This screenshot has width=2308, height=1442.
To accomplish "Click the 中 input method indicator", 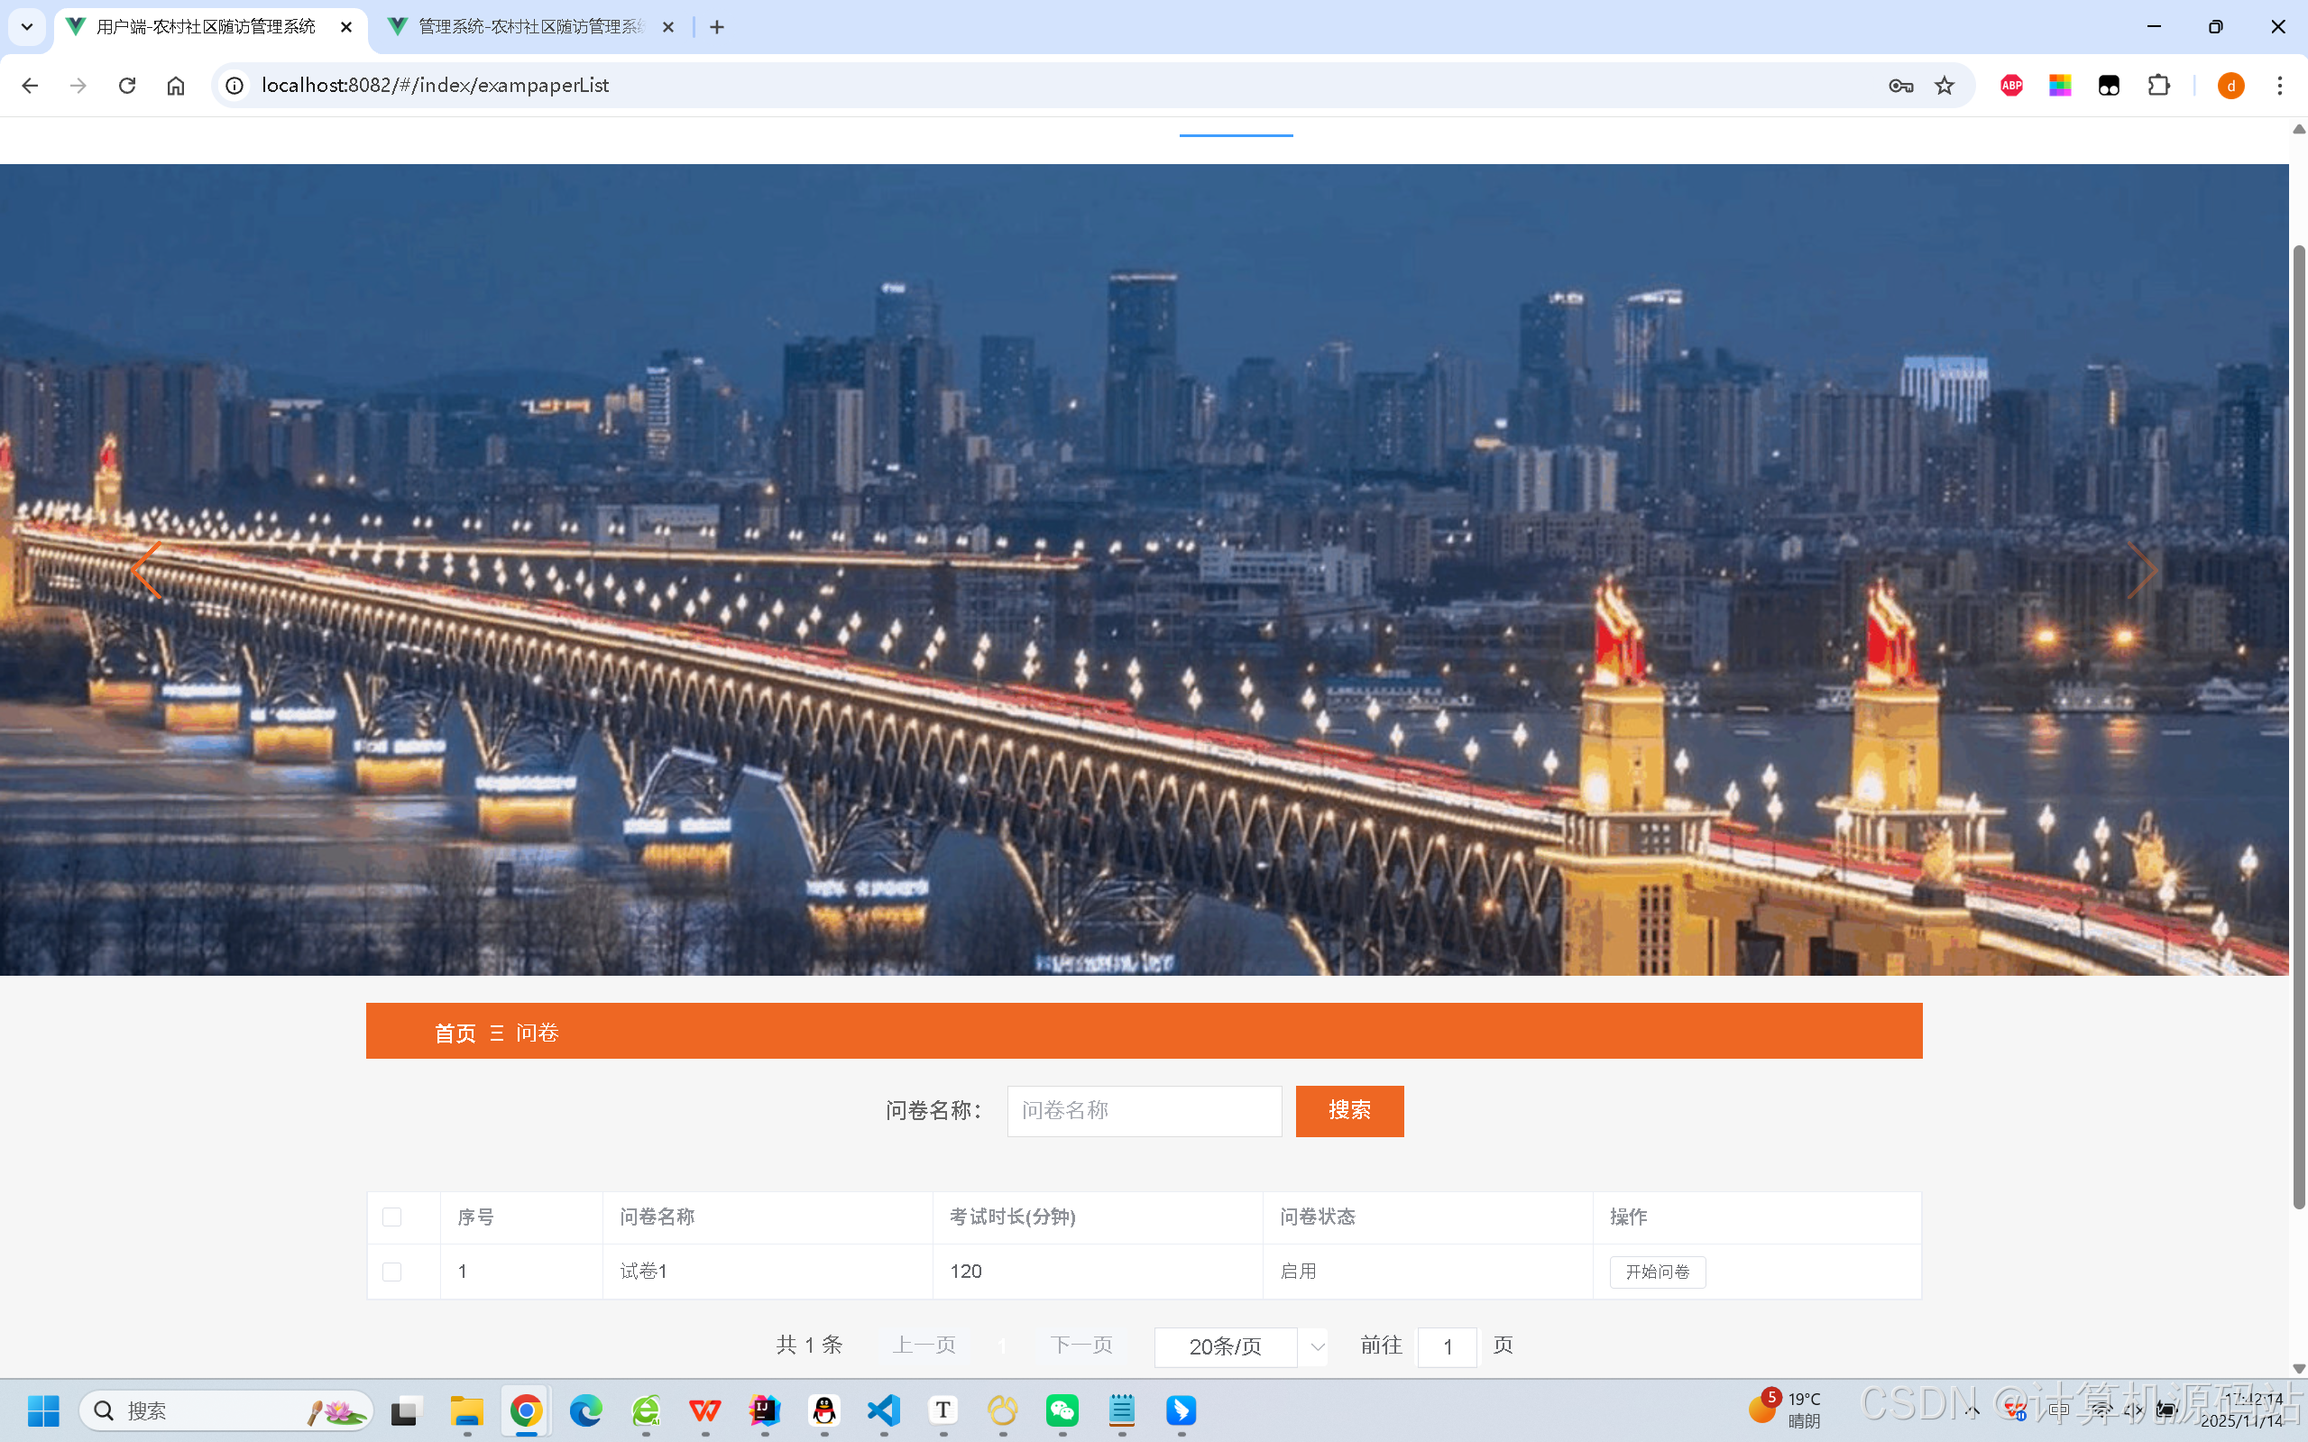I will click(2059, 1410).
